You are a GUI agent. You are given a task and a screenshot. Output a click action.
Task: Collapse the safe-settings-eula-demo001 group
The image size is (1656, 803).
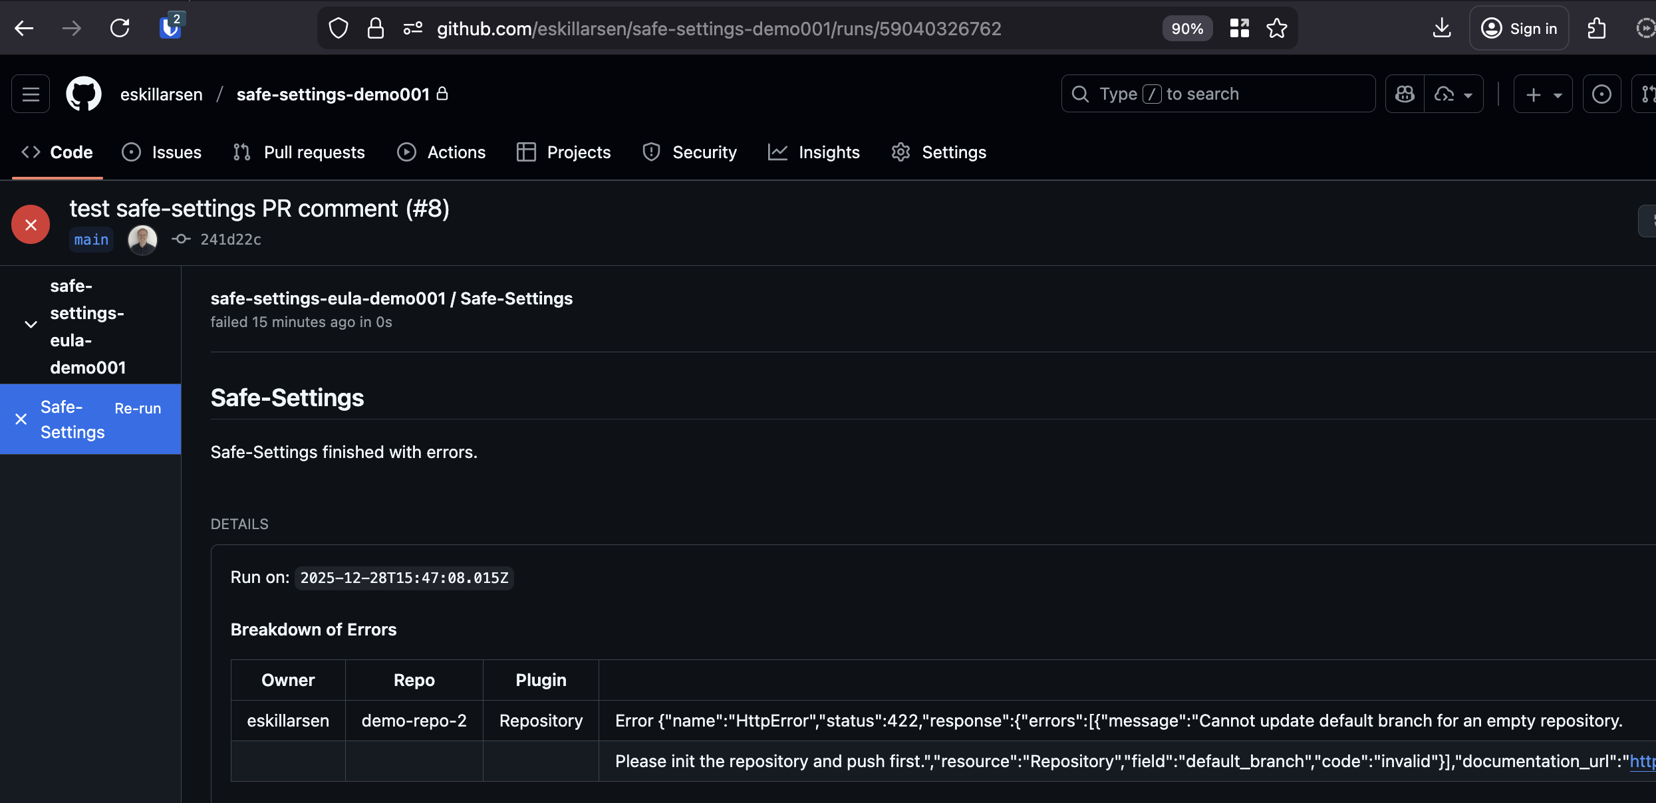pyautogui.click(x=31, y=324)
